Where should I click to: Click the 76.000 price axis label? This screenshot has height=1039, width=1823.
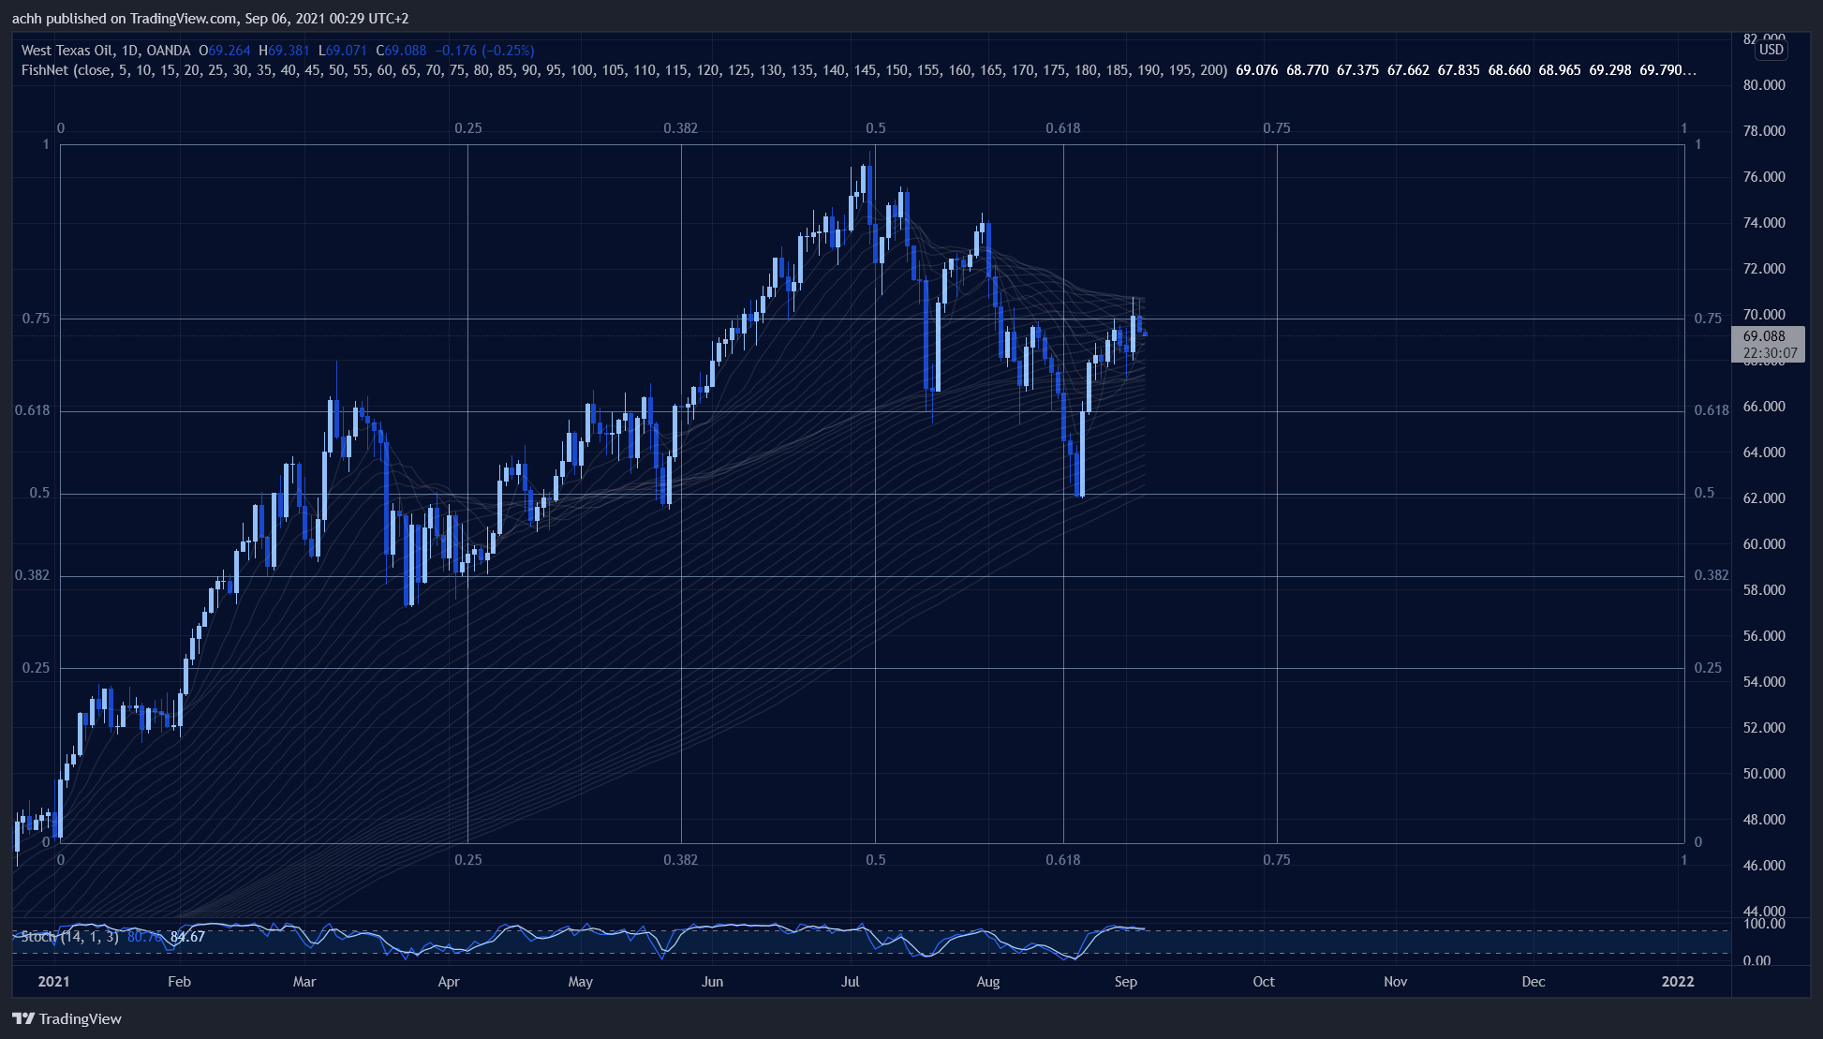click(x=1764, y=177)
